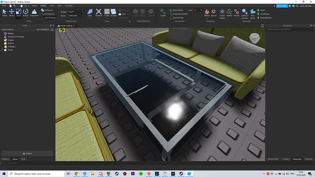The height and width of the screenshot is (177, 315).
Task: Switch to the HOME ribbon tab
Action: click(34, 6)
